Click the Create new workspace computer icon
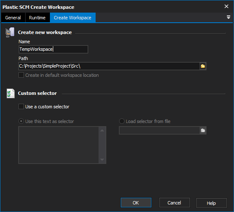The image size is (234, 212). (x=10, y=32)
